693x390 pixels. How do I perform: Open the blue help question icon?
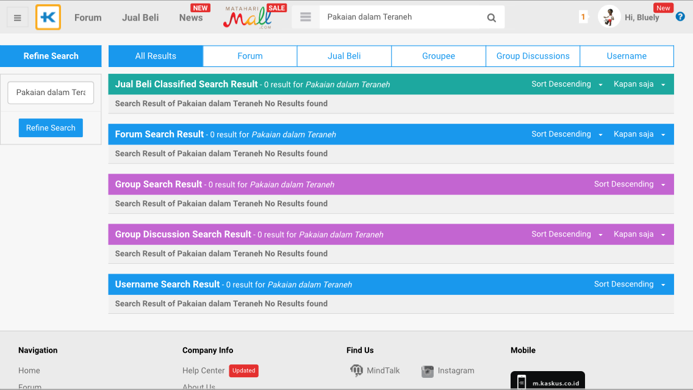click(680, 17)
